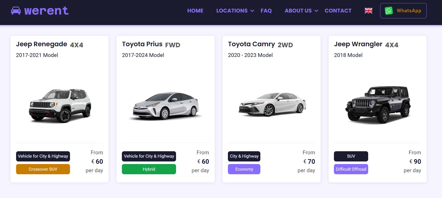Click the werent car logo icon

16,11
